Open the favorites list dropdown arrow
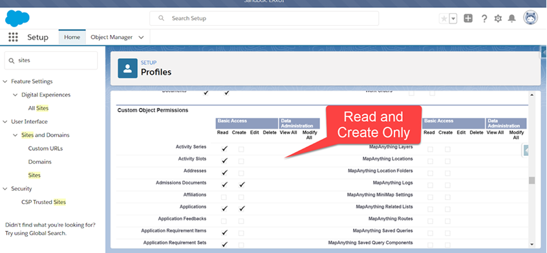The image size is (547, 253). click(x=453, y=19)
